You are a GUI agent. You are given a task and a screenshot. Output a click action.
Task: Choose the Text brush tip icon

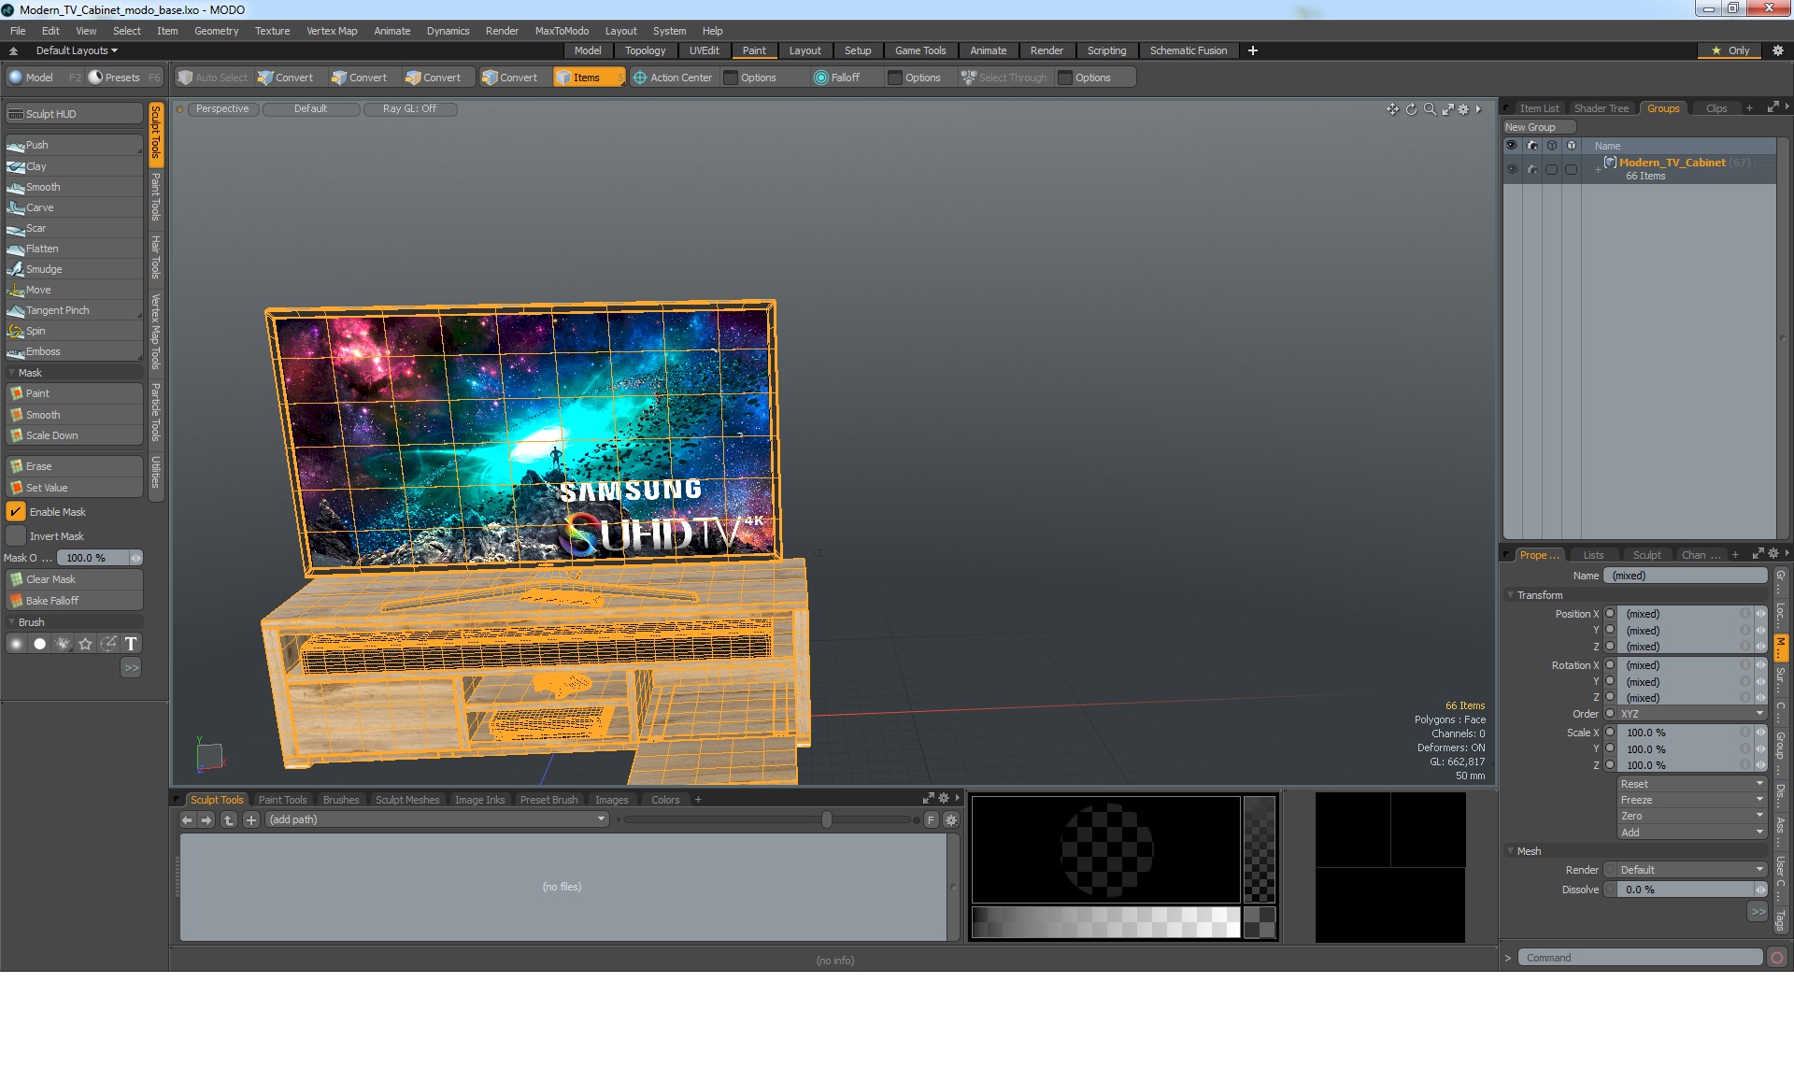click(131, 644)
